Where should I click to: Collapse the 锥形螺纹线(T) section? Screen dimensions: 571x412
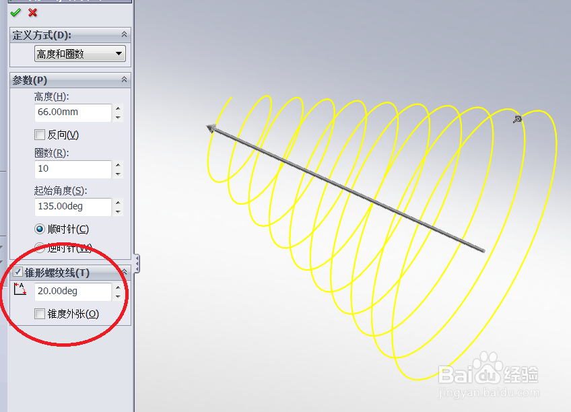point(124,271)
